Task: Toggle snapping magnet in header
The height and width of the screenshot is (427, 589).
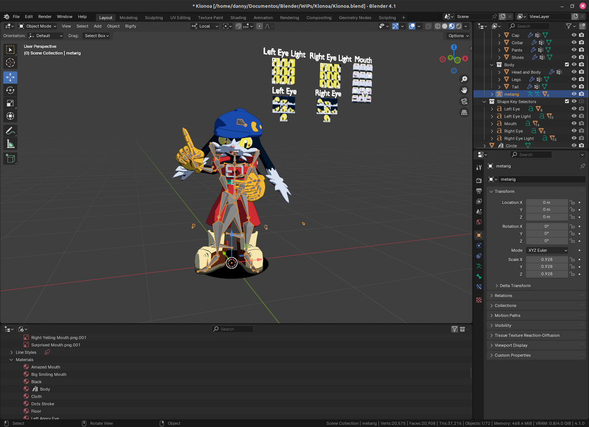Action: coord(239,26)
